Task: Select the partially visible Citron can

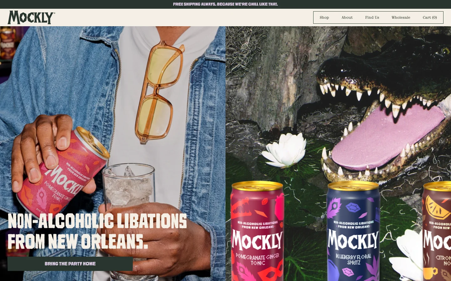Action: tap(437, 231)
